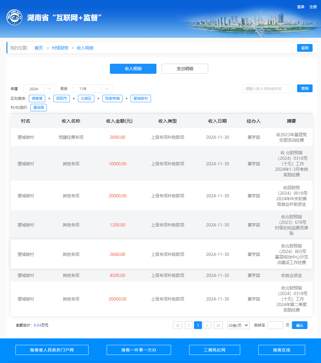Jump to last page arrow

coord(218,325)
